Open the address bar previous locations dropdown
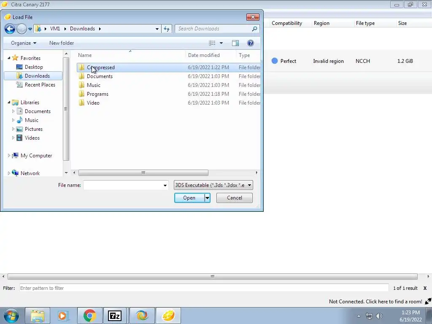Screen dimensions: 432x324 point(157,29)
